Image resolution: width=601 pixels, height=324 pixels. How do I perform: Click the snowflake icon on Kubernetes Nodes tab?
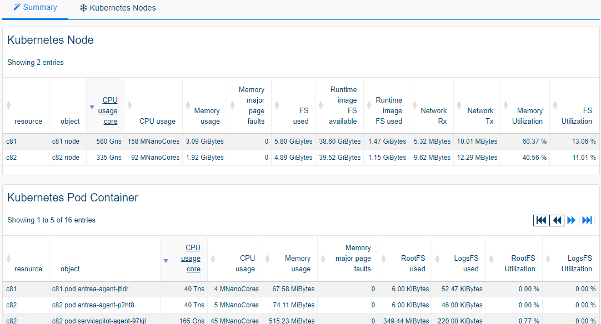(83, 8)
